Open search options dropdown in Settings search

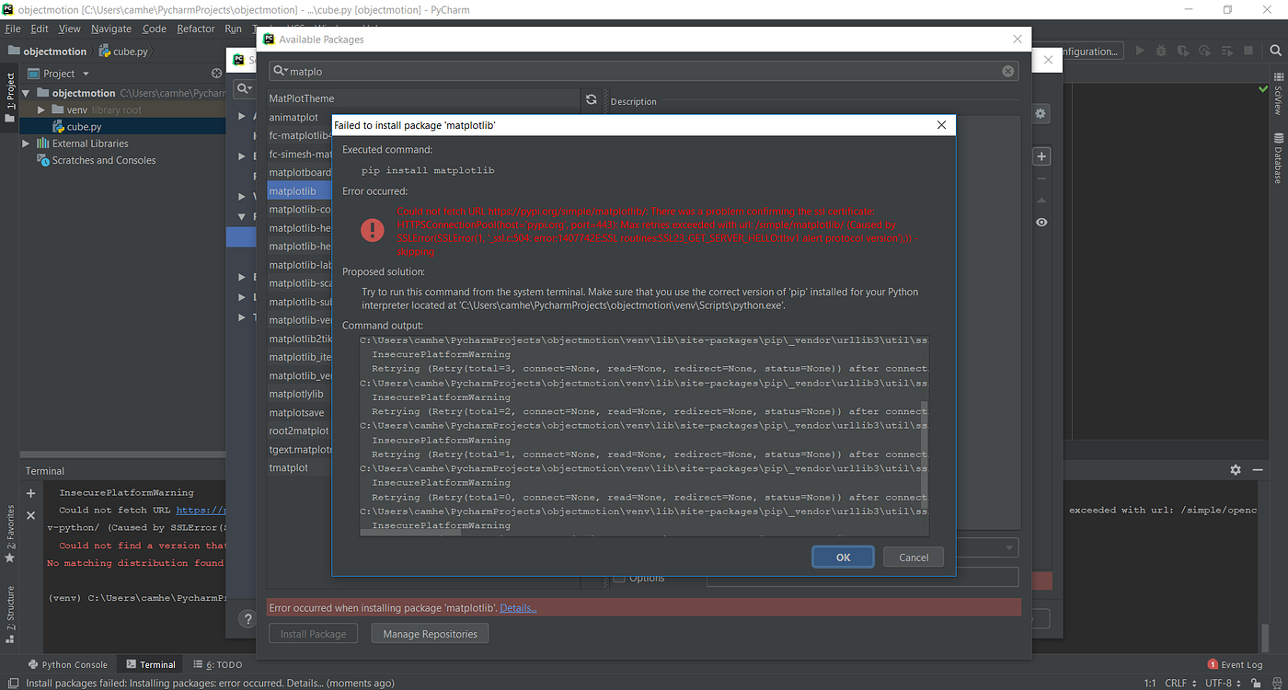coord(244,88)
